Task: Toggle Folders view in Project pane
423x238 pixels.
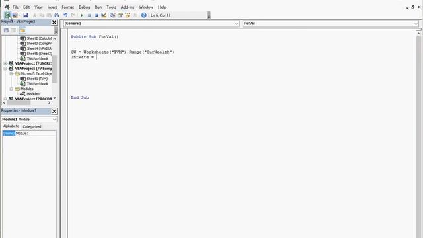Action: tap(22, 30)
